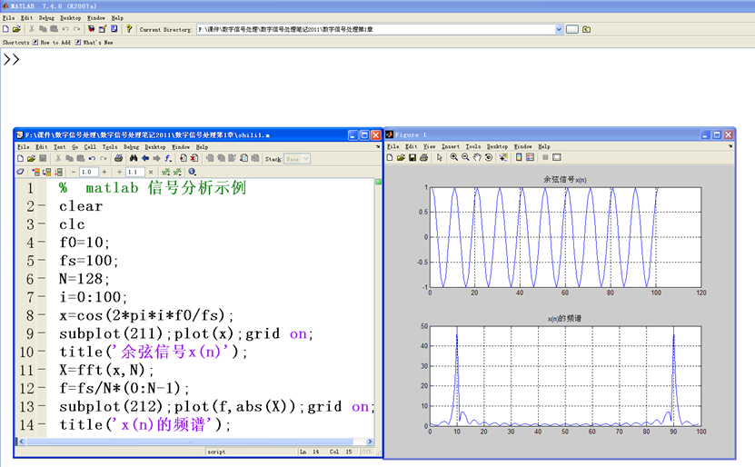This screenshot has height=467, width=755.
Task: Toggle the Insert Colorbar button in Figure 1
Action: (519, 157)
